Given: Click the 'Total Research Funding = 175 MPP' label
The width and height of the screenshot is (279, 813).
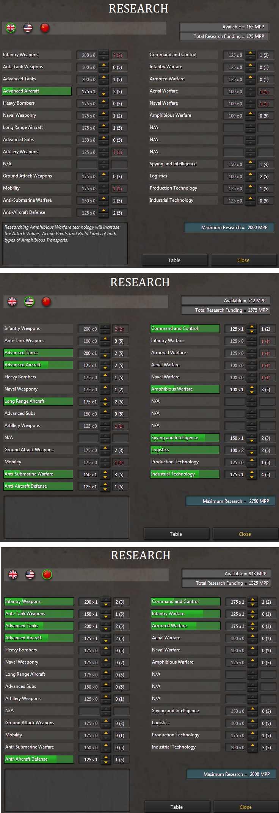Looking at the screenshot, I should pos(224,36).
